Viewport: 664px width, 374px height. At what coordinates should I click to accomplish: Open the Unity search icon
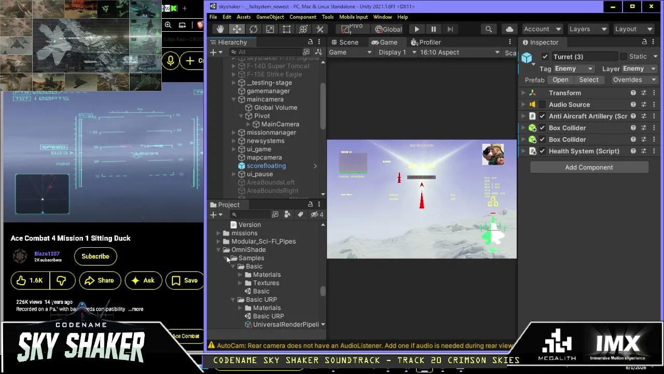tap(489, 30)
